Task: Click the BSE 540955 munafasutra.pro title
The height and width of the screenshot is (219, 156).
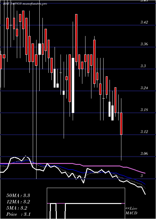Action: click(25, 4)
